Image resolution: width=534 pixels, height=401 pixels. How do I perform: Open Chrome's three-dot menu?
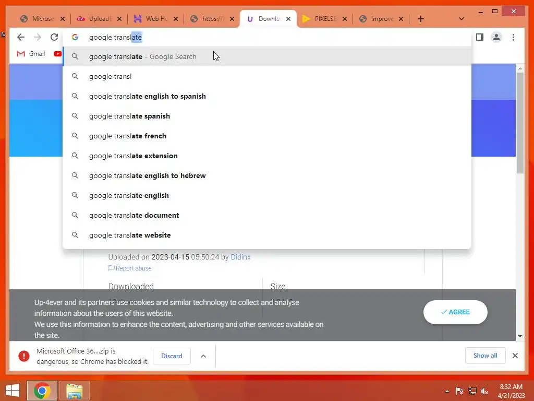(513, 37)
